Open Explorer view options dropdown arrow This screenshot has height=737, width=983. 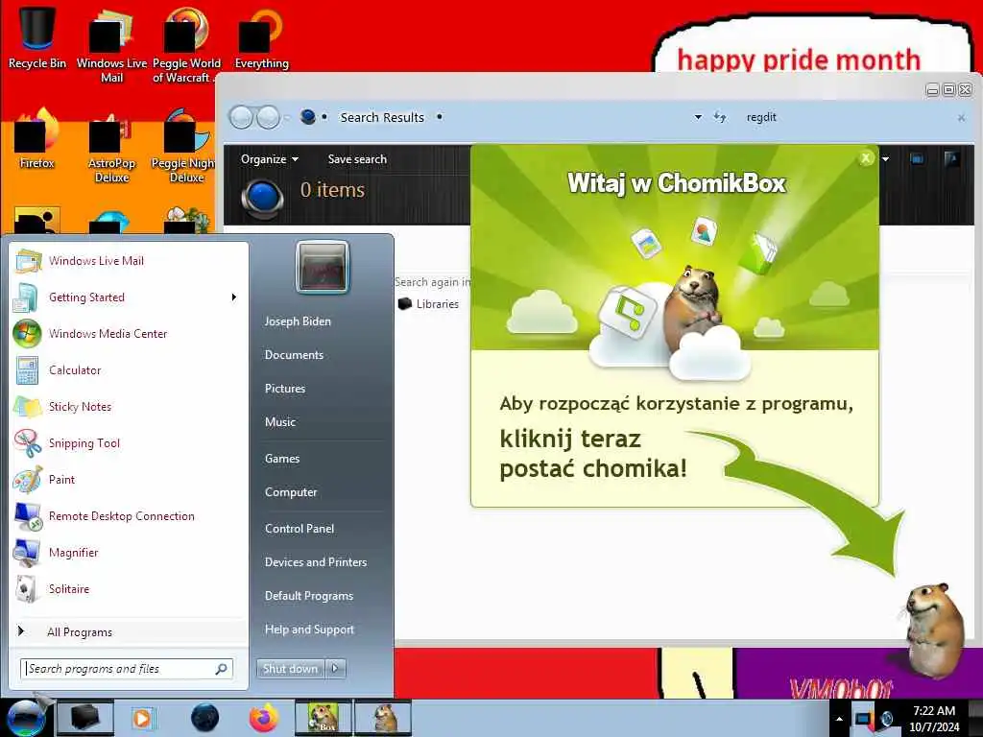click(885, 159)
